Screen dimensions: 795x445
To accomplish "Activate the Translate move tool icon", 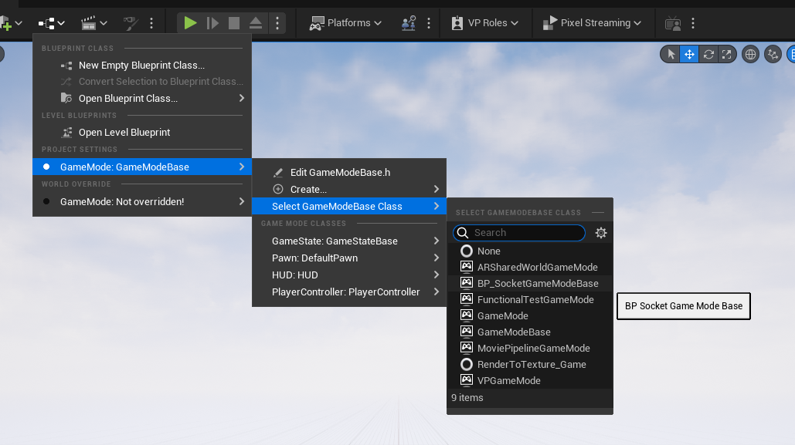I will 689,54.
